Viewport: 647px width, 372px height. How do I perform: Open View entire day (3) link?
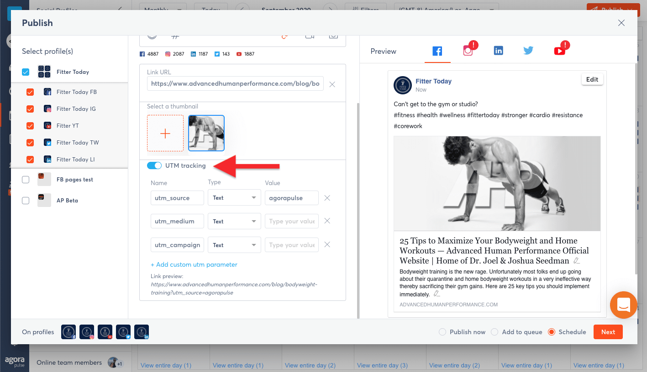click(382, 365)
